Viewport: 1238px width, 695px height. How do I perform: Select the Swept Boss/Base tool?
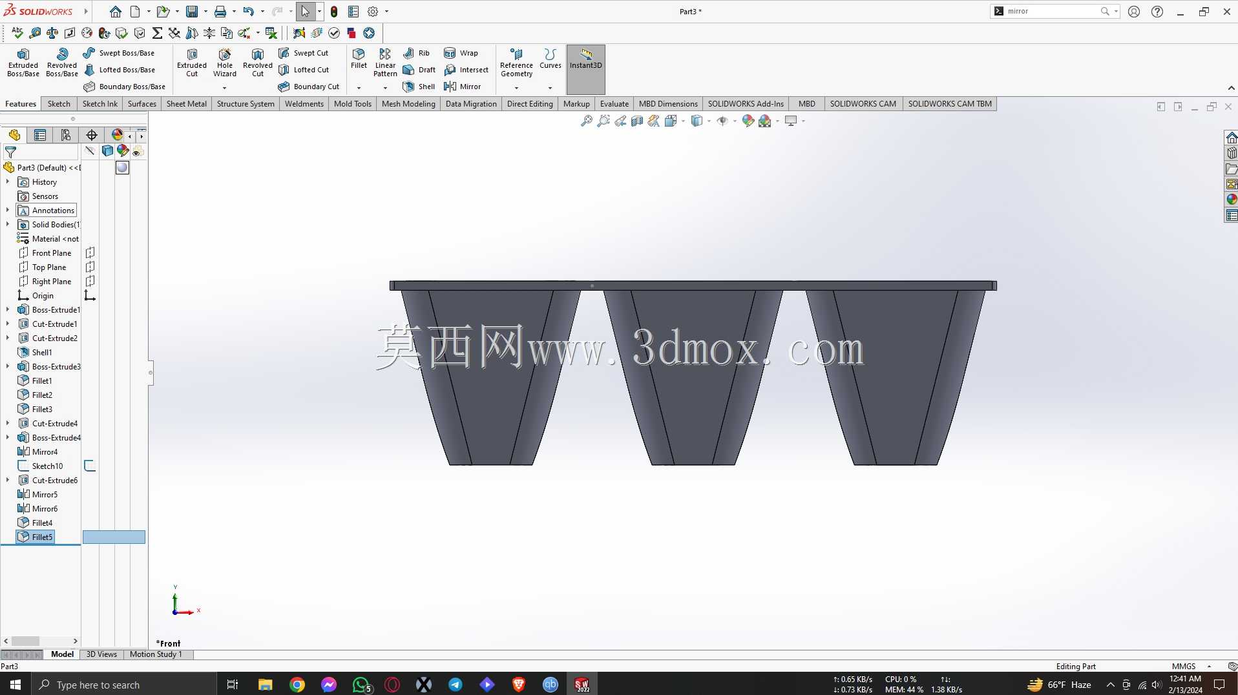(119, 53)
